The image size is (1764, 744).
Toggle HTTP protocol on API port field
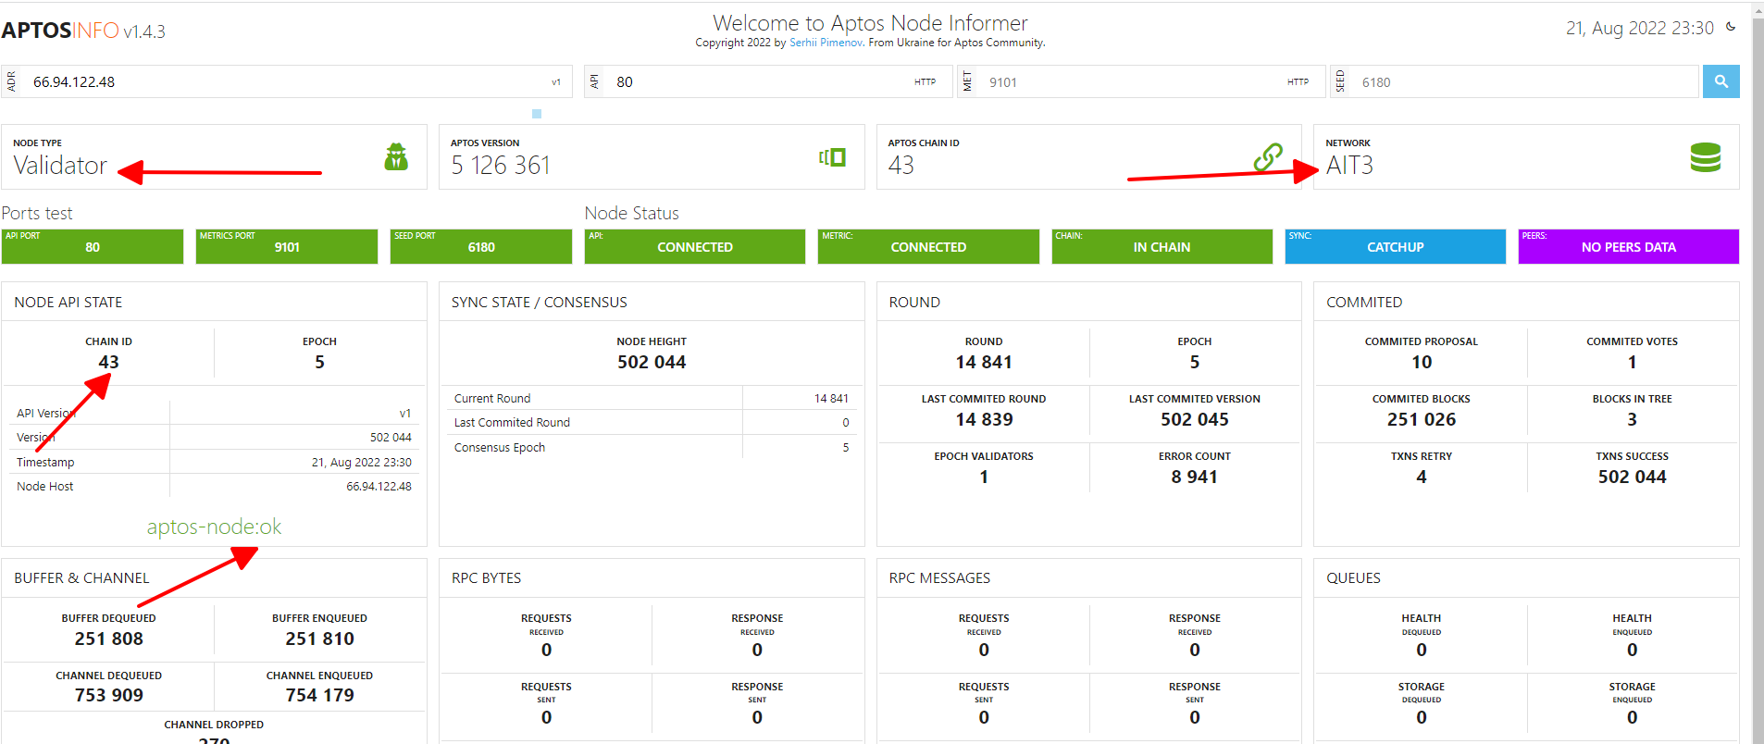[x=925, y=82]
